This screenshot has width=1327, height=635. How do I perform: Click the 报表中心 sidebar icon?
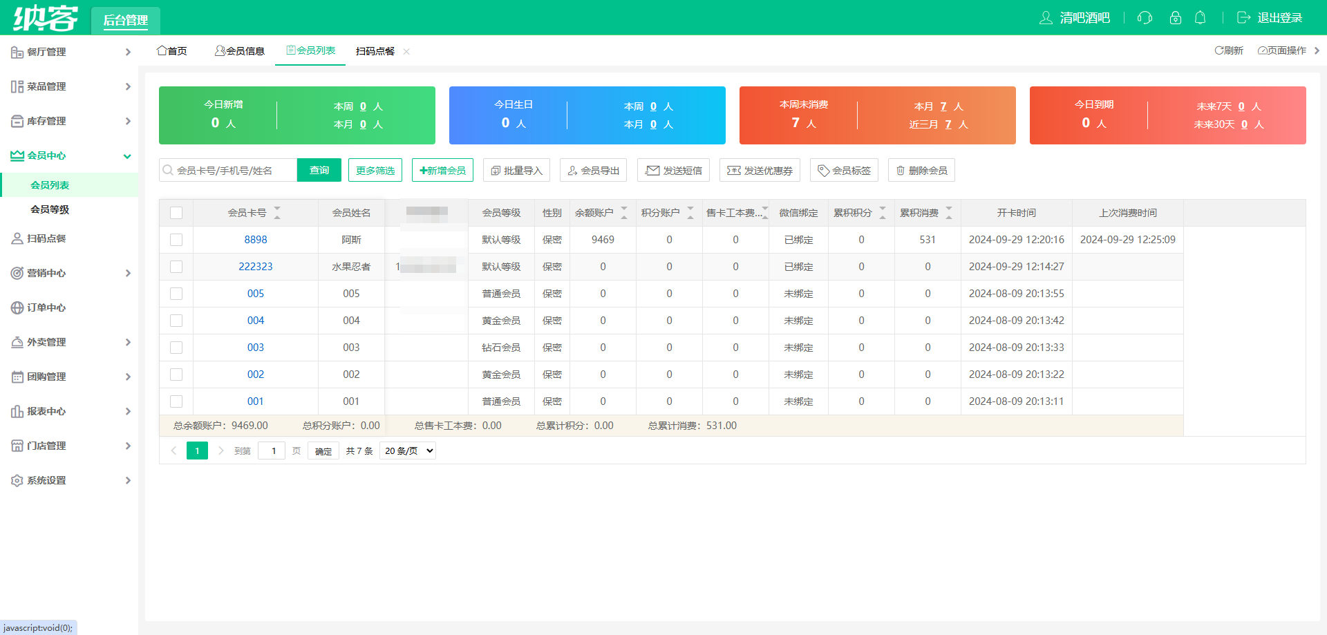pos(17,411)
